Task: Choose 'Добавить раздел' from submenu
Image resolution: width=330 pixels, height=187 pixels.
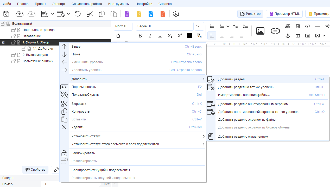Action: [268, 79]
